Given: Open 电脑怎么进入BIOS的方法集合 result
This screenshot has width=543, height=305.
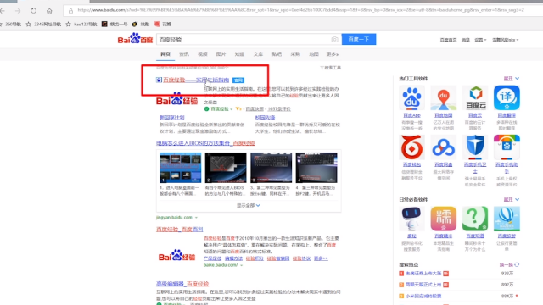Looking at the screenshot, I should [205, 143].
